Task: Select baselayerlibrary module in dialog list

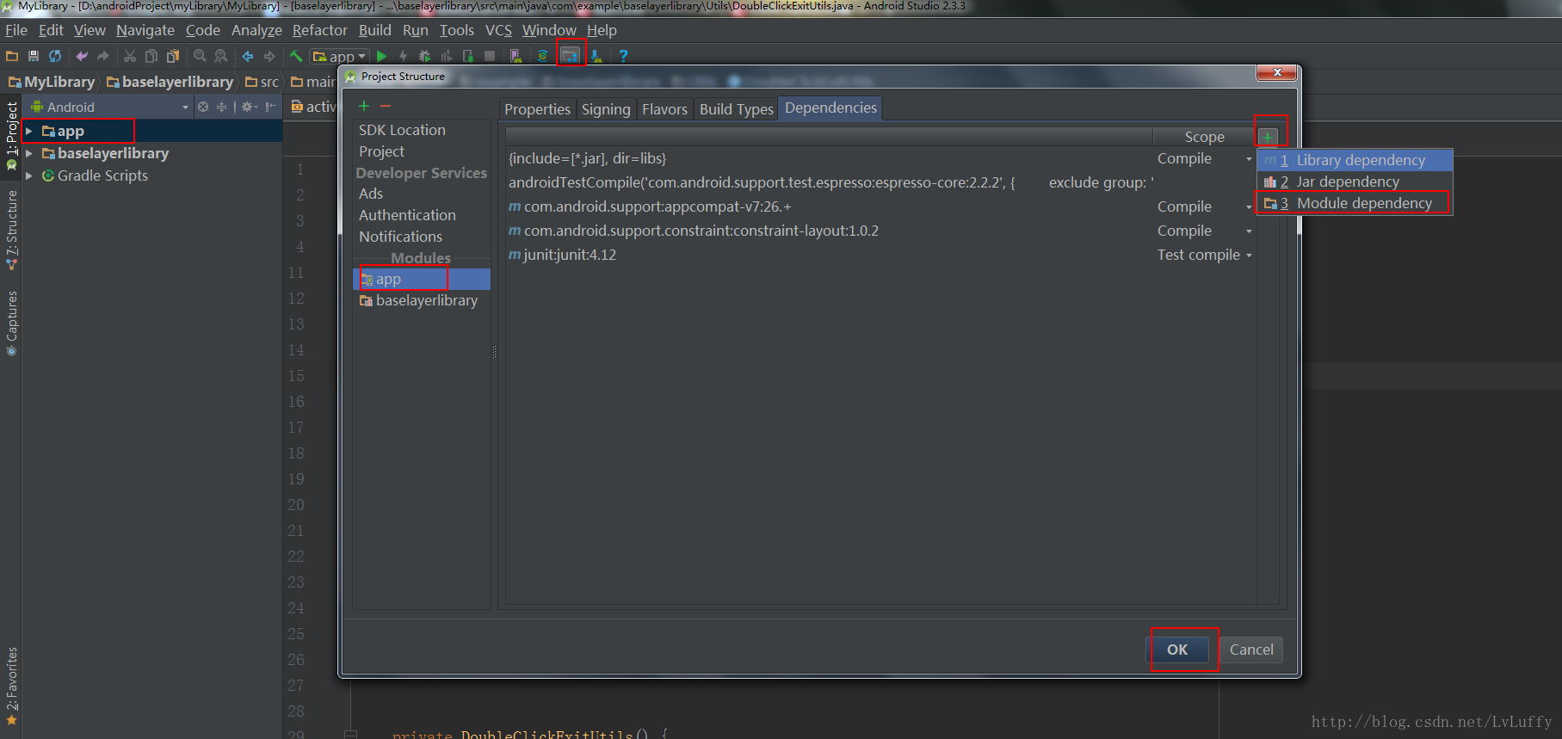Action: [422, 300]
